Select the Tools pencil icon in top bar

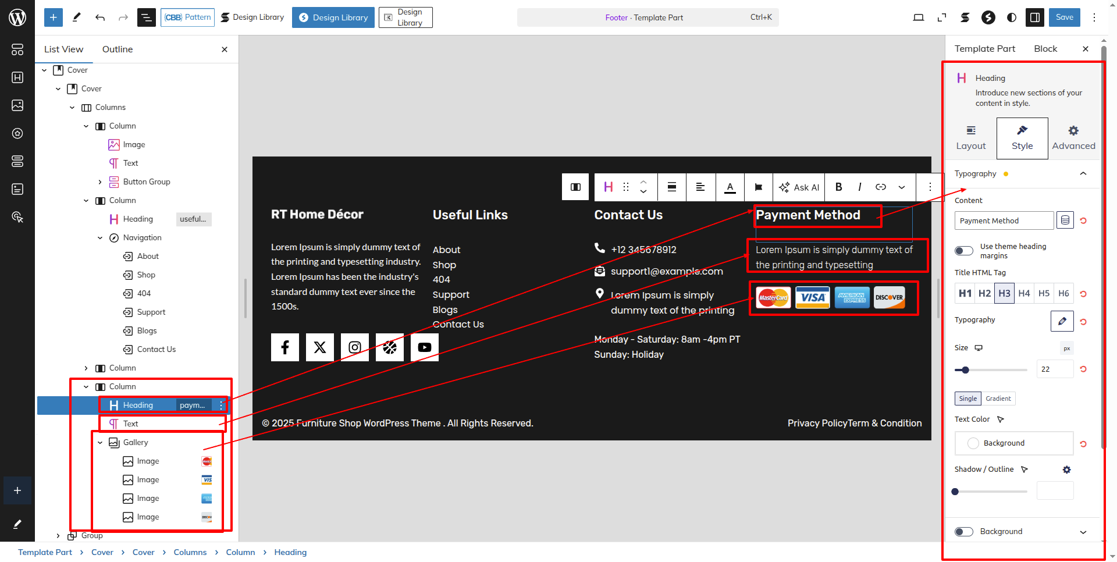(x=76, y=17)
